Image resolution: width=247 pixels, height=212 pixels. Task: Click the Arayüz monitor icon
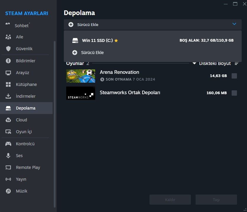pyautogui.click(x=8, y=73)
